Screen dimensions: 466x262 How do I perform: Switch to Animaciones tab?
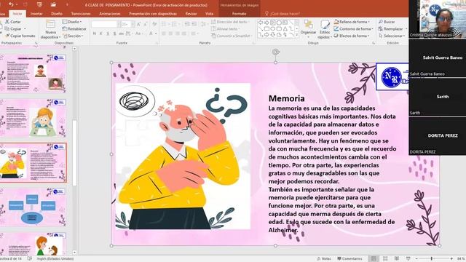[x=110, y=14]
